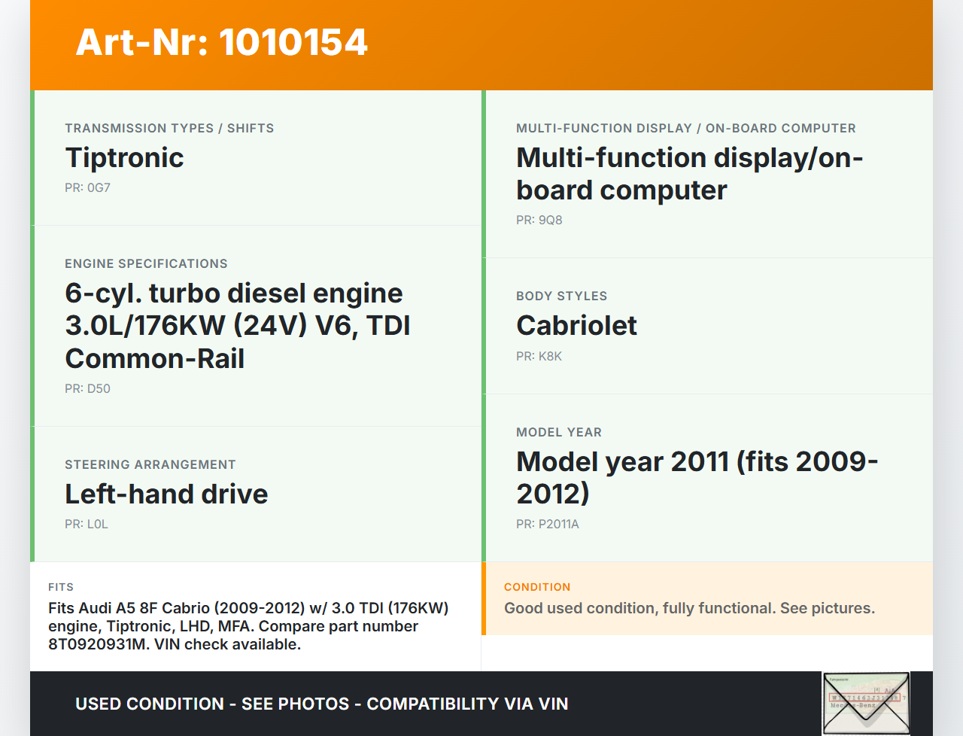The height and width of the screenshot is (736, 963).
Task: Select the Multi-function display/on-board computer heading
Action: [x=688, y=174]
